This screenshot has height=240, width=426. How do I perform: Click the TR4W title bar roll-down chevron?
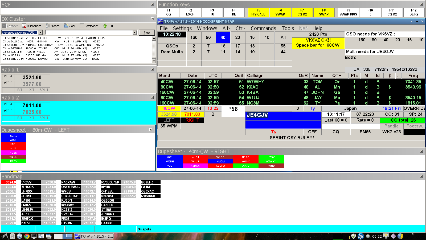point(412,21)
